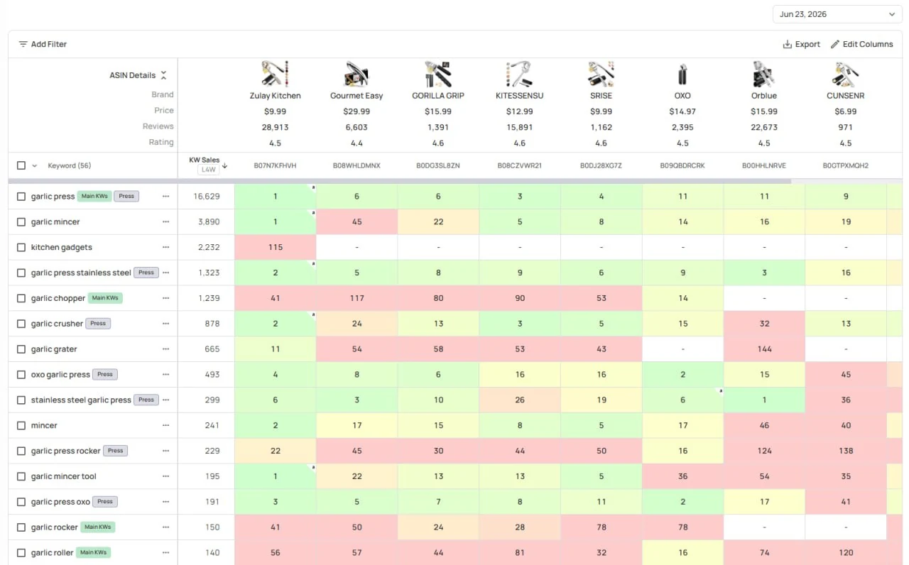The image size is (909, 565).
Task: Click the Keyword (56) column header
Action: pyautogui.click(x=70, y=165)
